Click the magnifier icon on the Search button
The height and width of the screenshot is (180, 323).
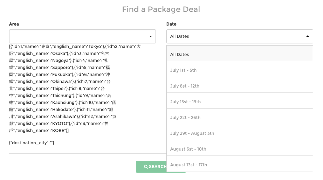click(146, 167)
